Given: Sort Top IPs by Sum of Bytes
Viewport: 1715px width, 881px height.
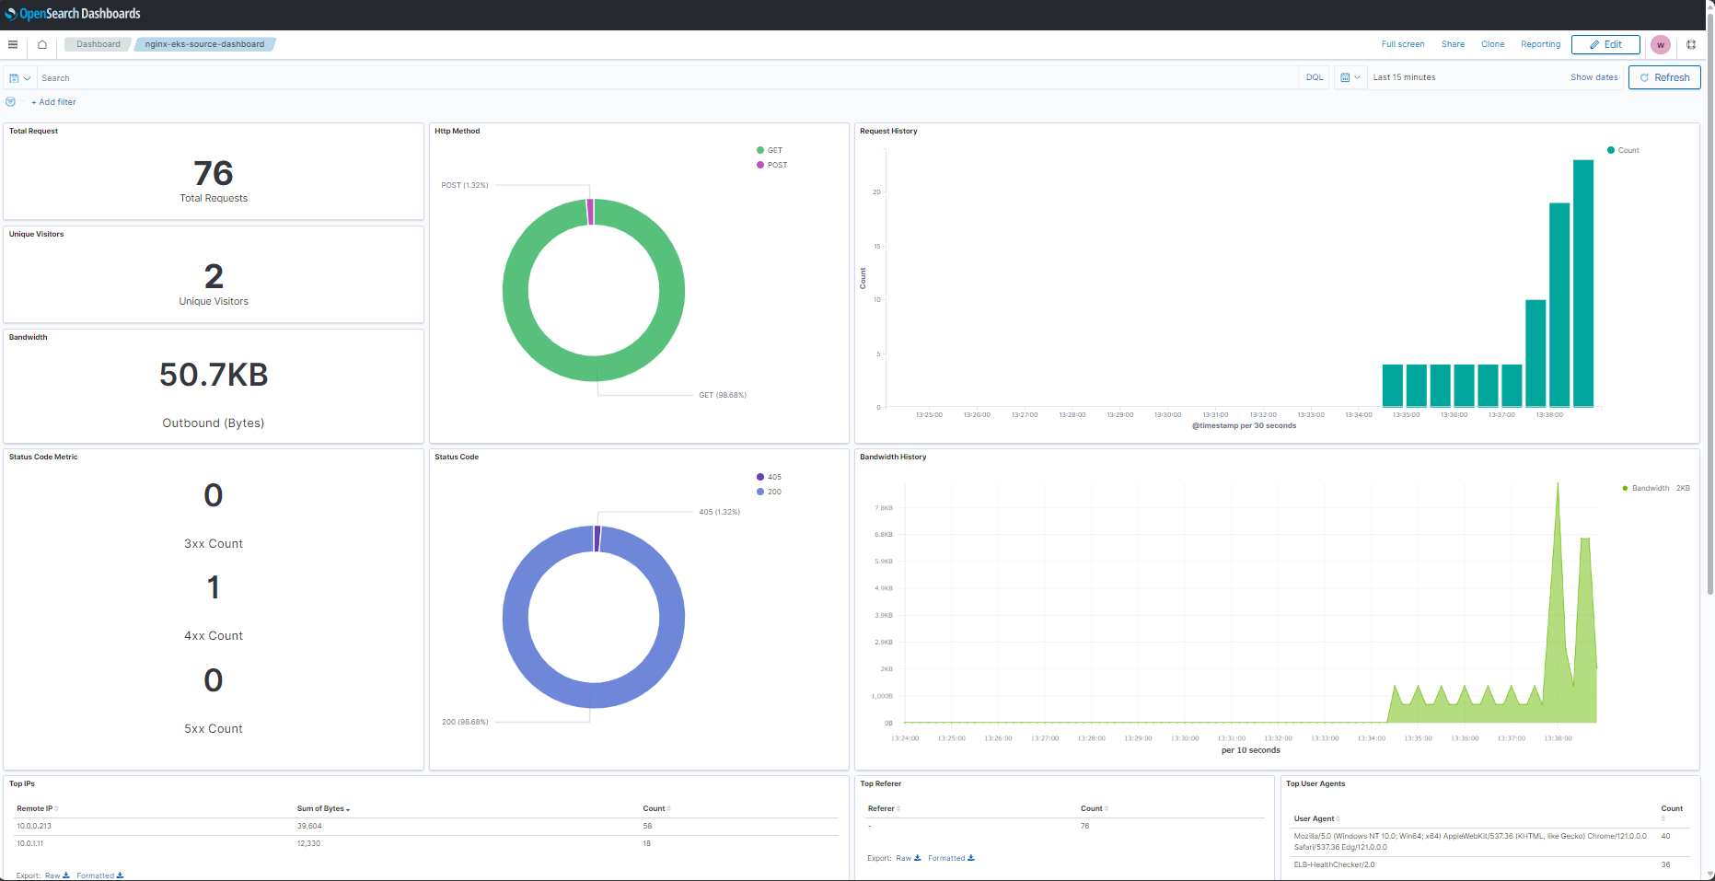Looking at the screenshot, I should click(x=322, y=808).
